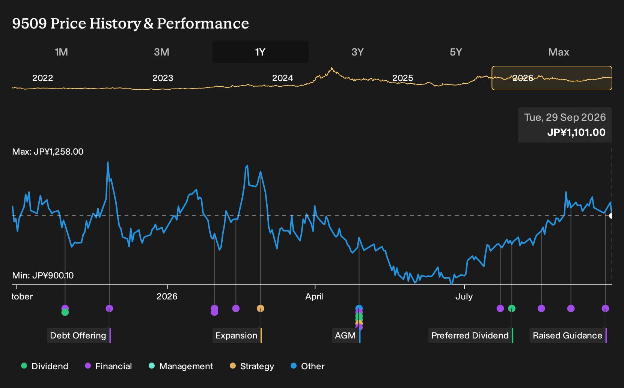Jump to 2024 in the overview sparkline
Screen dimensions: 624x388
click(282, 78)
